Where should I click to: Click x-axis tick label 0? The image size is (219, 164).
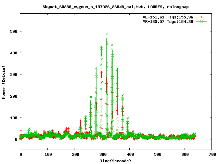coord(21,154)
